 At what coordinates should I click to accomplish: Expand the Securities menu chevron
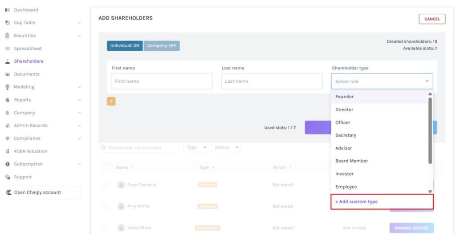pyautogui.click(x=79, y=36)
